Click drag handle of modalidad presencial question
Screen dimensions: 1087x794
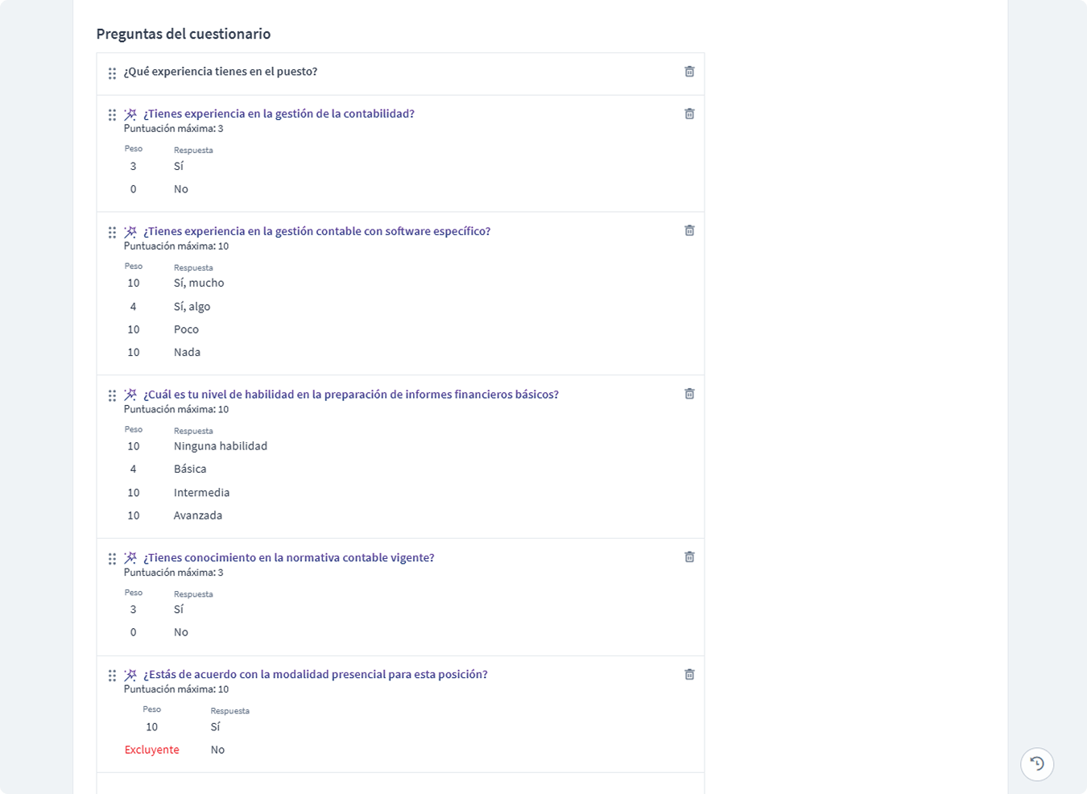[x=112, y=676]
